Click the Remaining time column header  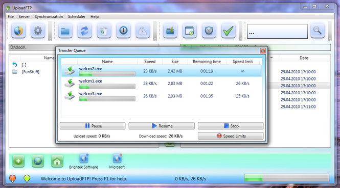coord(207,61)
